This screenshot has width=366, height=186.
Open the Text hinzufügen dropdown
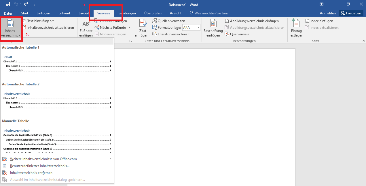[x=38, y=21]
